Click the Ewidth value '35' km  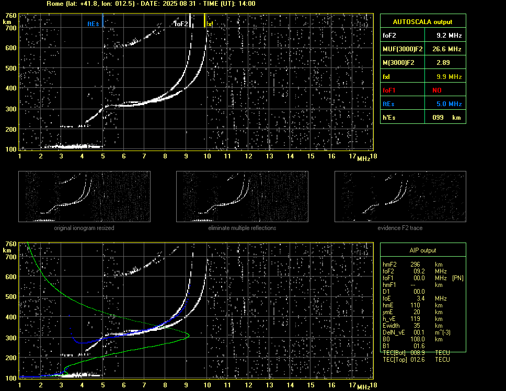coord(417,326)
